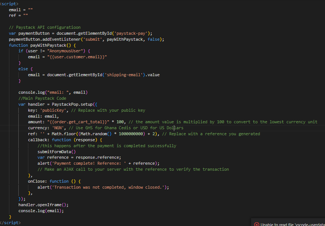Click the 'payment is completed successfully' comment
The height and width of the screenshot is (226, 325).
pos(107,146)
